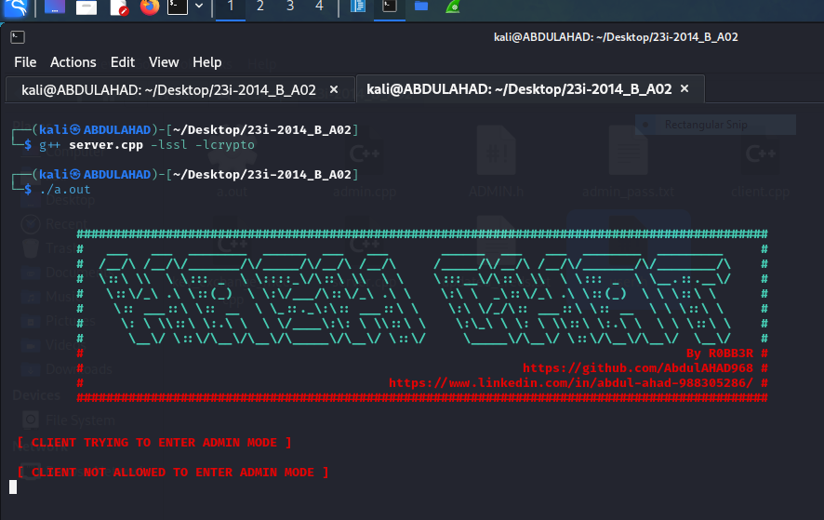Viewport: 824px width, 520px height.
Task: Open the file manager launcher in panel
Action: 86,8
